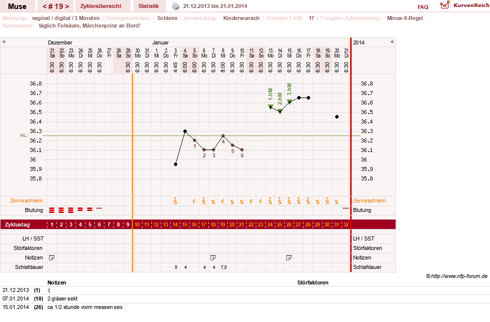Click the Januar month label
This screenshot has height=322, width=490.
tap(160, 42)
